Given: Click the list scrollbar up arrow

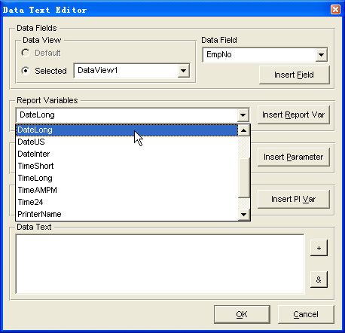Looking at the screenshot, I should 243,130.
